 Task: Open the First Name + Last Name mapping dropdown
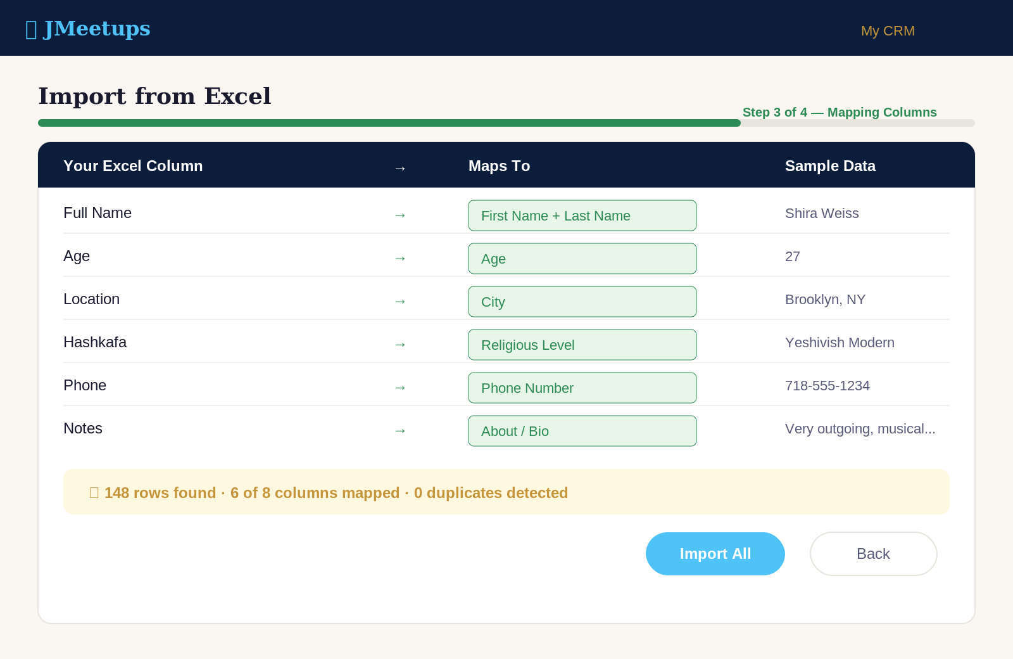pos(582,215)
